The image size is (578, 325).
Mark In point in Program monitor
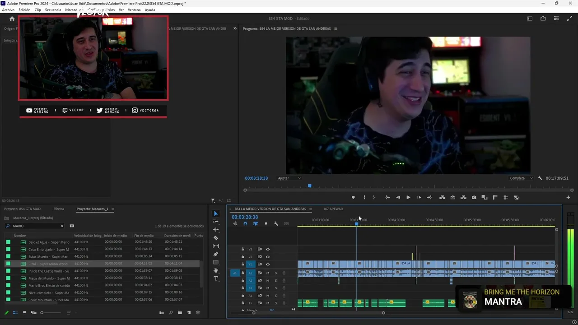[364, 197]
